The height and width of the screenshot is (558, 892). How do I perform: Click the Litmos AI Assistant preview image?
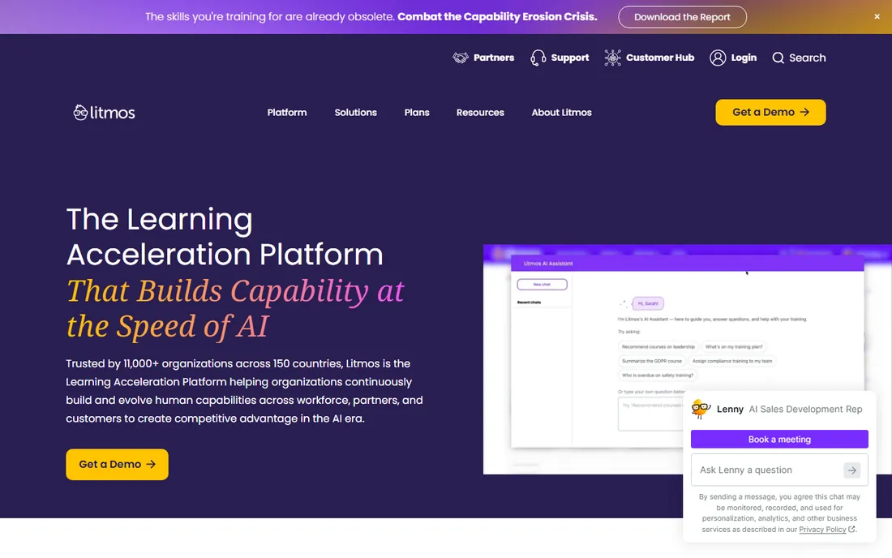point(687,359)
